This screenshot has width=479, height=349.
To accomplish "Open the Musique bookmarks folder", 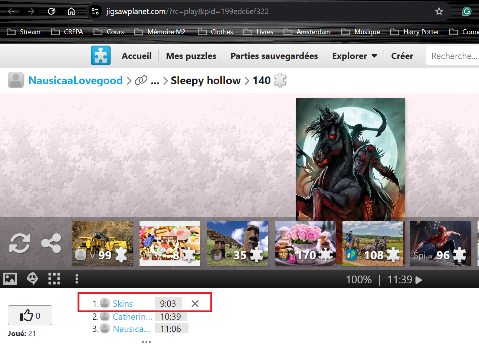I will click(x=361, y=32).
